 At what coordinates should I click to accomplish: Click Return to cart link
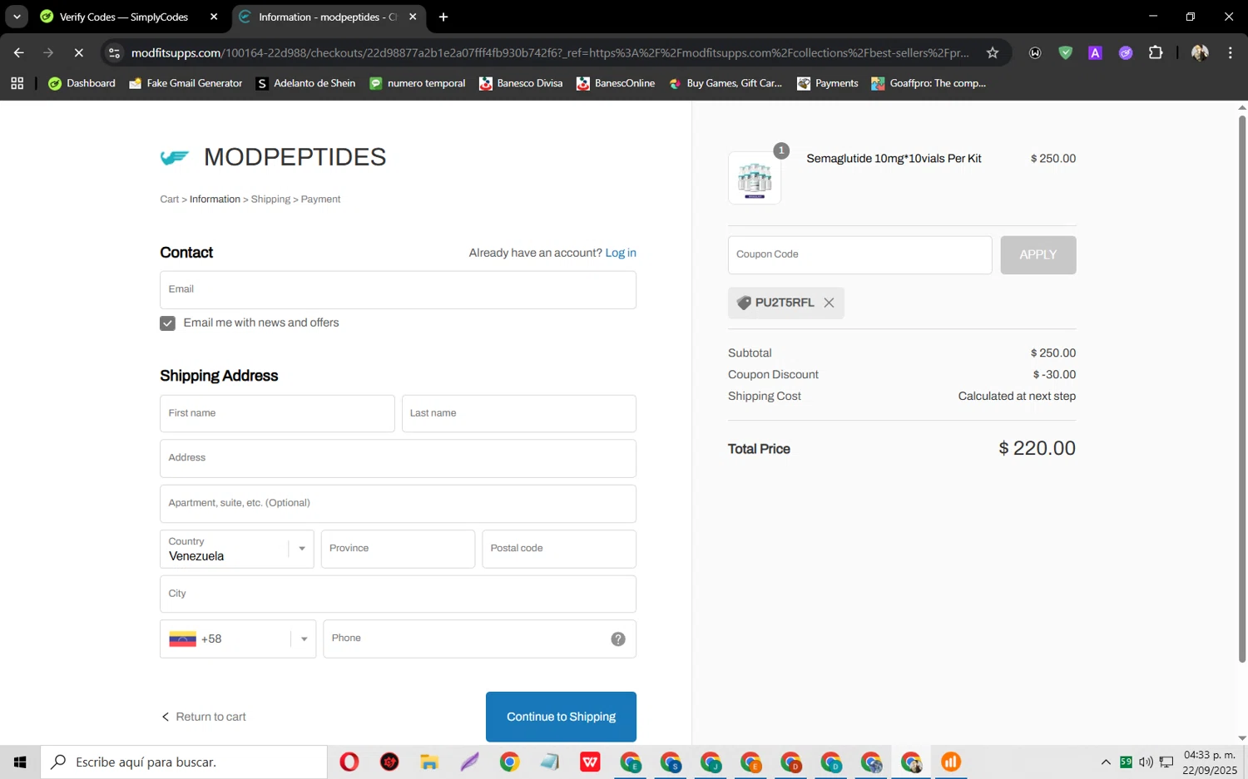(x=204, y=717)
